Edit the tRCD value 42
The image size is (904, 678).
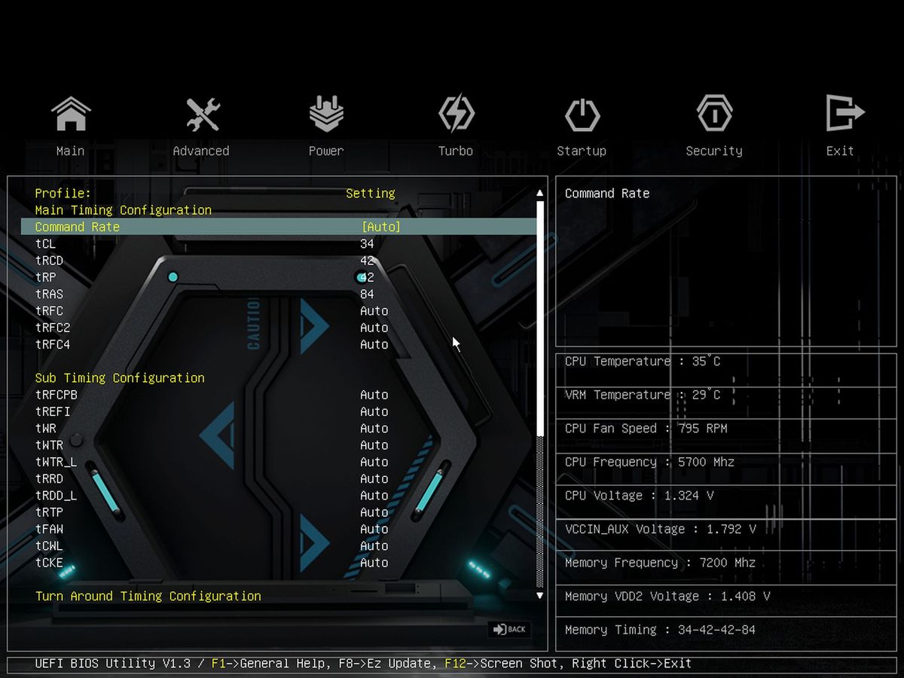(367, 261)
